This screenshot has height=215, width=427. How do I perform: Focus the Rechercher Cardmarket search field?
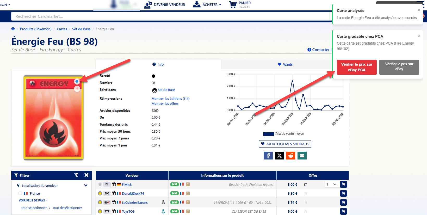tap(169, 16)
